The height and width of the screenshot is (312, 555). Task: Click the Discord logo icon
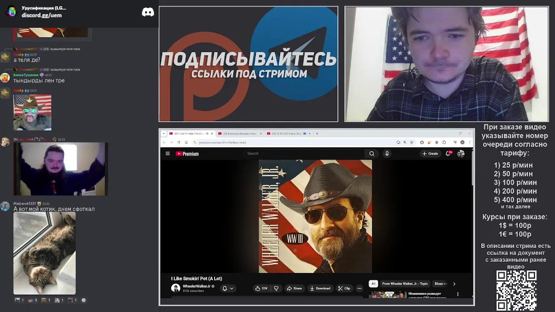pos(148,12)
